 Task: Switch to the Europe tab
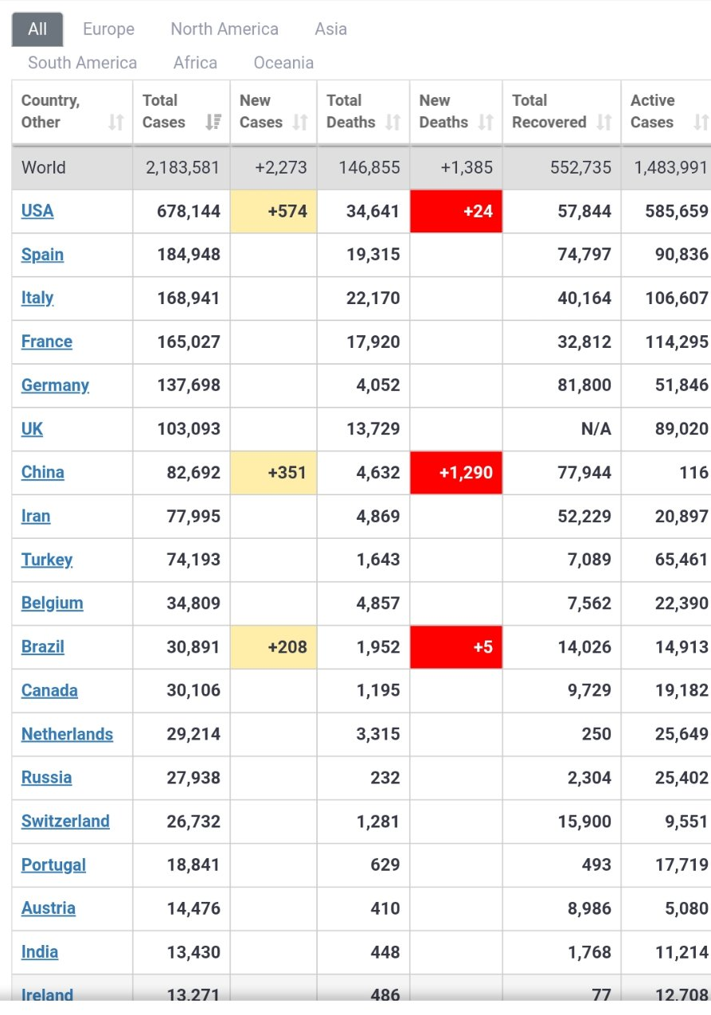click(x=109, y=29)
